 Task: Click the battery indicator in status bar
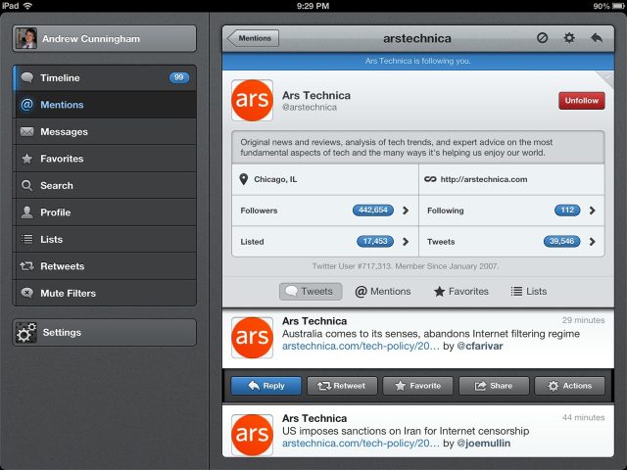tap(617, 6)
